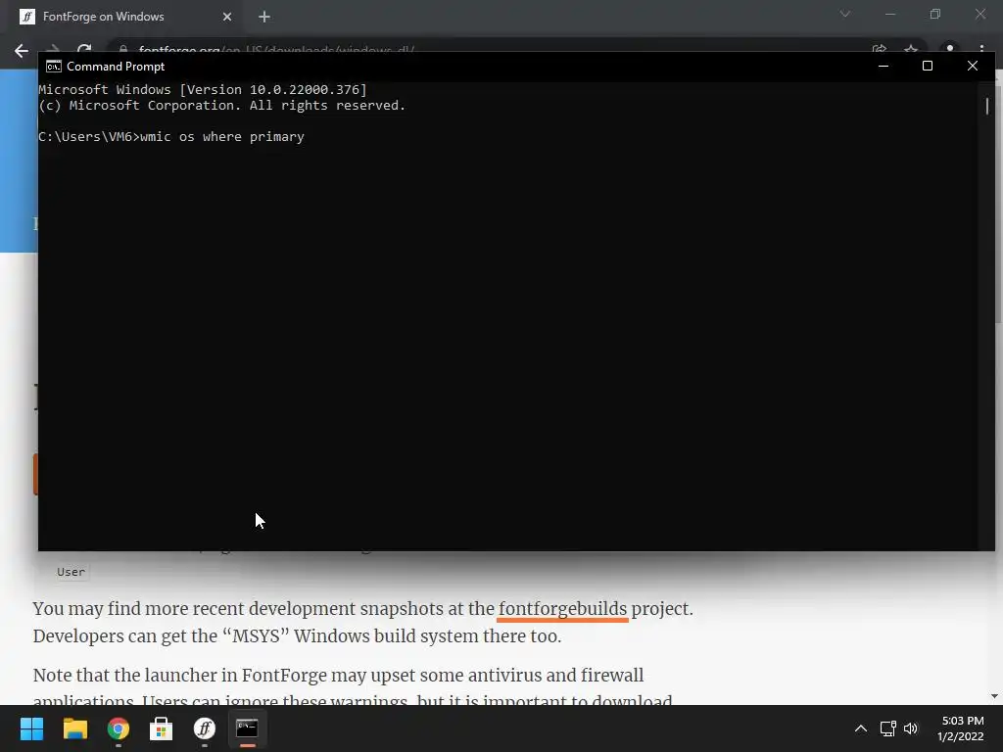1003x752 pixels.
Task: Click the Windows version text line
Action: [x=203, y=89]
